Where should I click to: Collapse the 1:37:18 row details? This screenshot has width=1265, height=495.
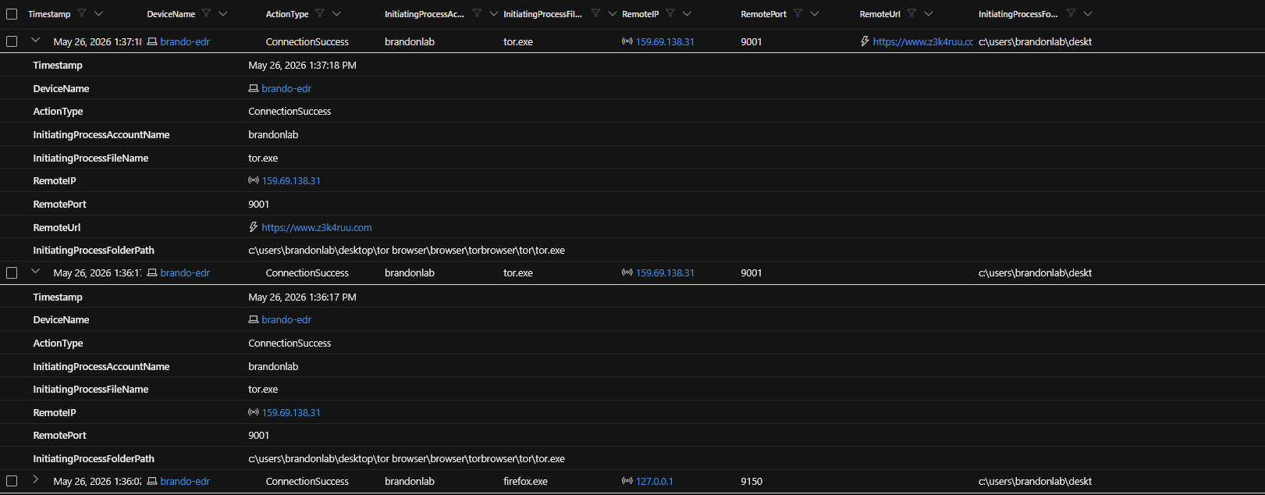[x=35, y=40]
